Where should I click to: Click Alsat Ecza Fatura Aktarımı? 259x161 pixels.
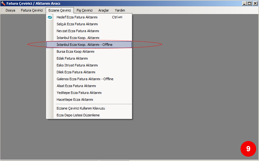pyautogui.click(x=89, y=86)
